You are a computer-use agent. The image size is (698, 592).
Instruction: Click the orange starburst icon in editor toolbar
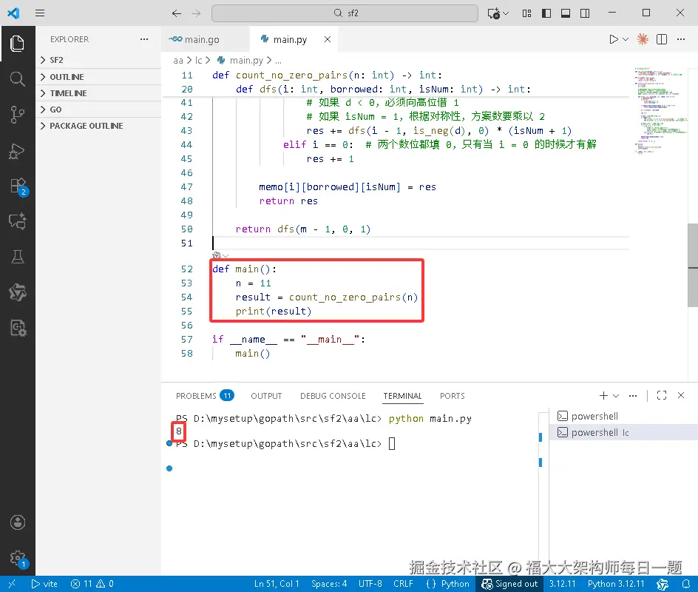pos(643,39)
